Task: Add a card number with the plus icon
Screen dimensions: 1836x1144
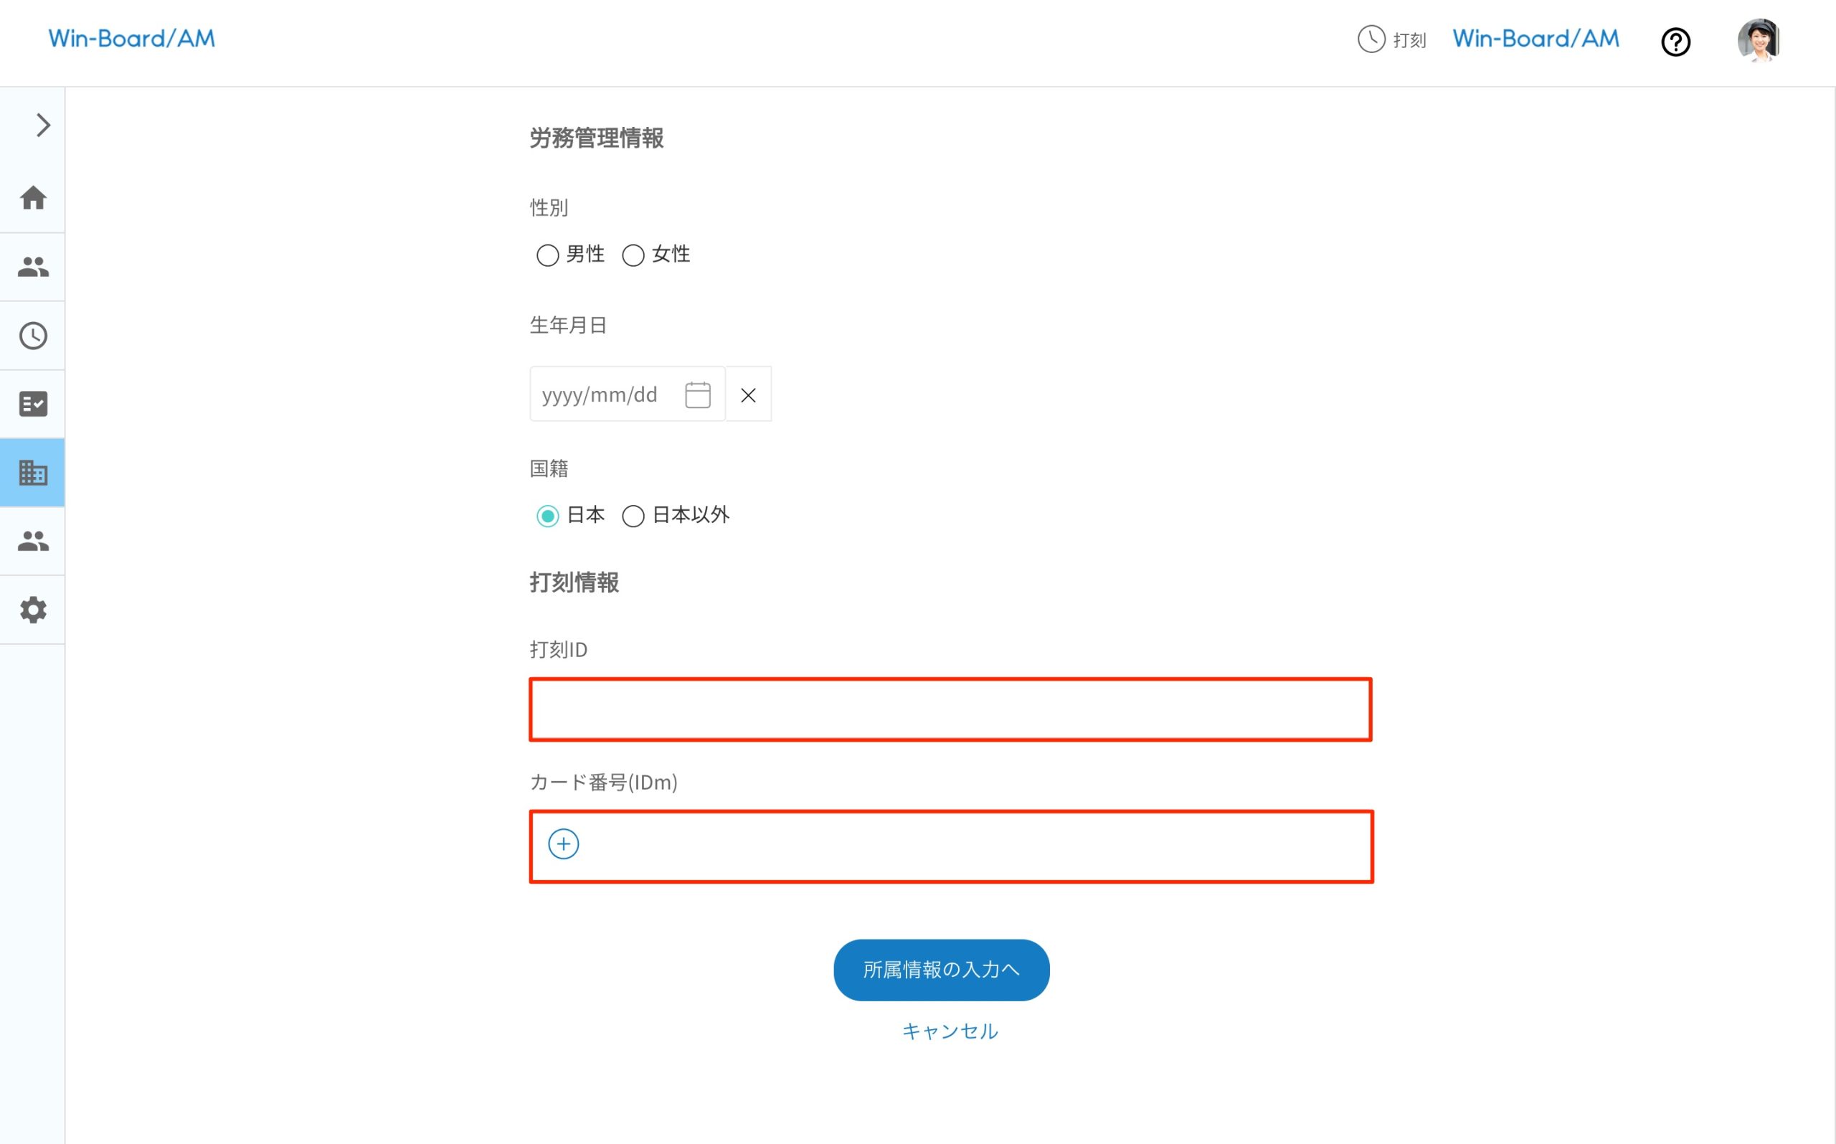Action: click(x=563, y=844)
